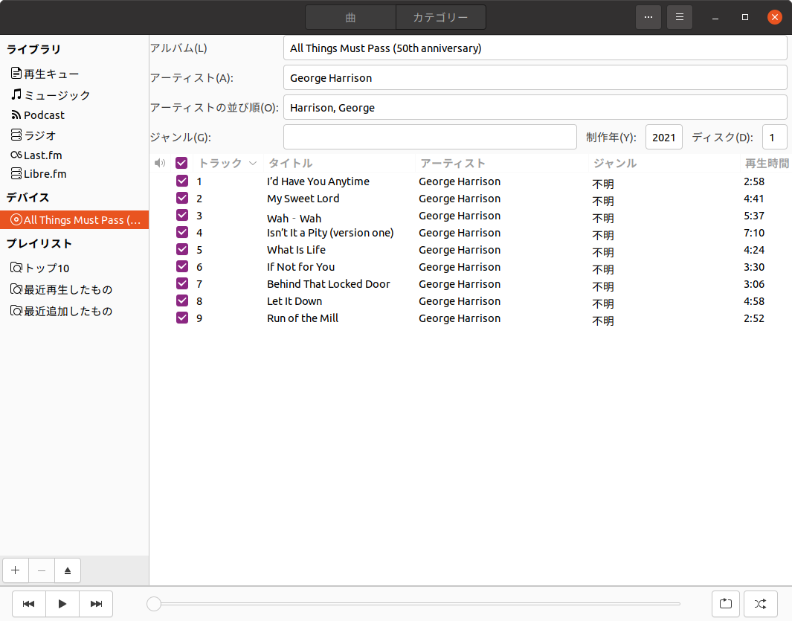Toggle shuffle mode
This screenshot has width=792, height=621.
pyautogui.click(x=760, y=604)
